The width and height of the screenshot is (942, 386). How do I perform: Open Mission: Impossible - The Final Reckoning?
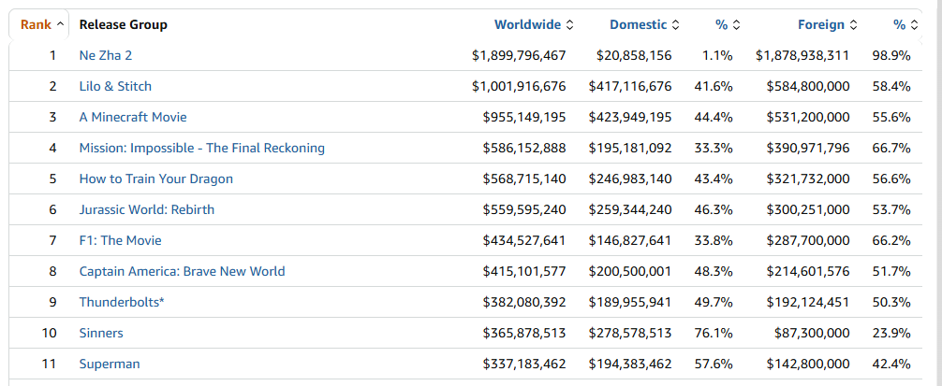(x=201, y=148)
